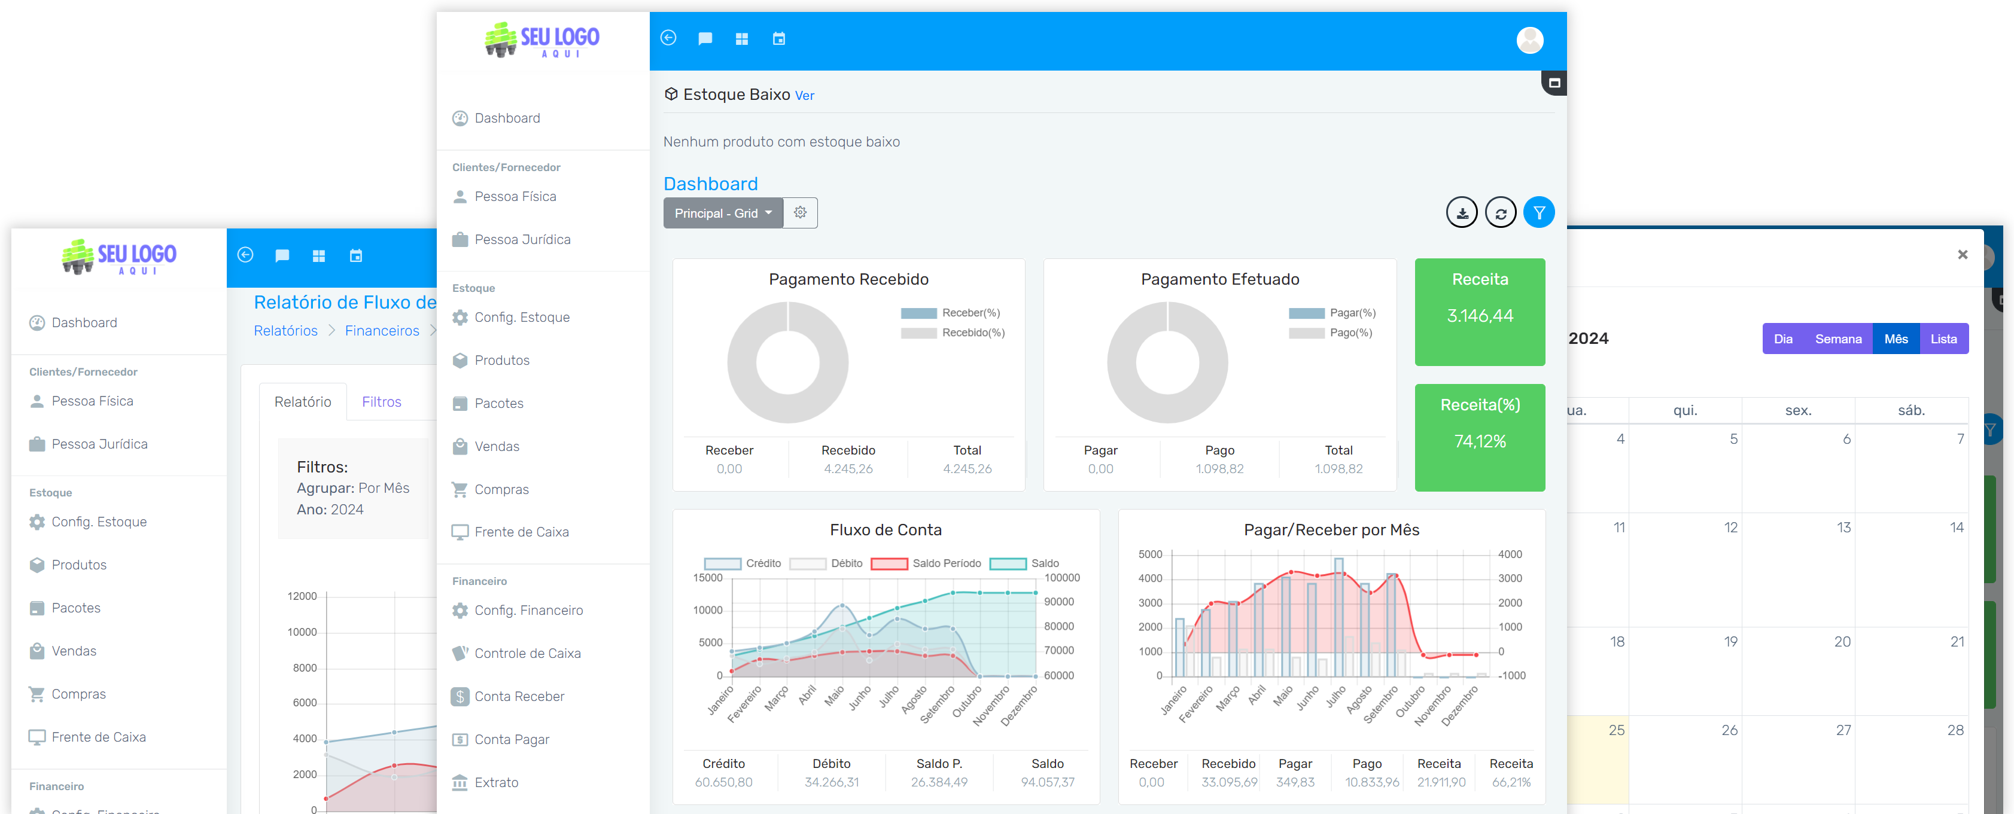Click the dashboard download icon button

1461,212
